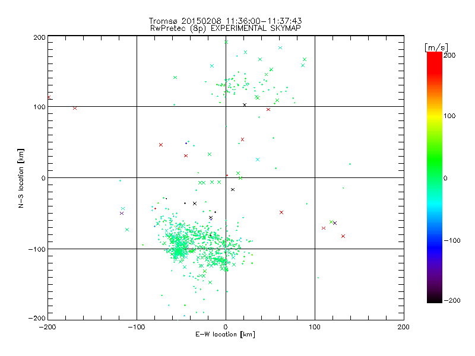Click the E-W axis tick label '-200'
Viewport: 475px width, 356px height.
coord(47,327)
